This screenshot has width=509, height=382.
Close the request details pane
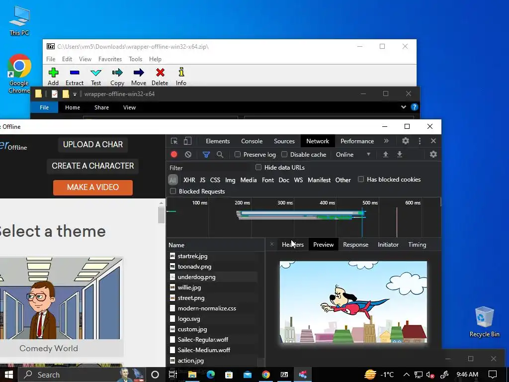272,244
